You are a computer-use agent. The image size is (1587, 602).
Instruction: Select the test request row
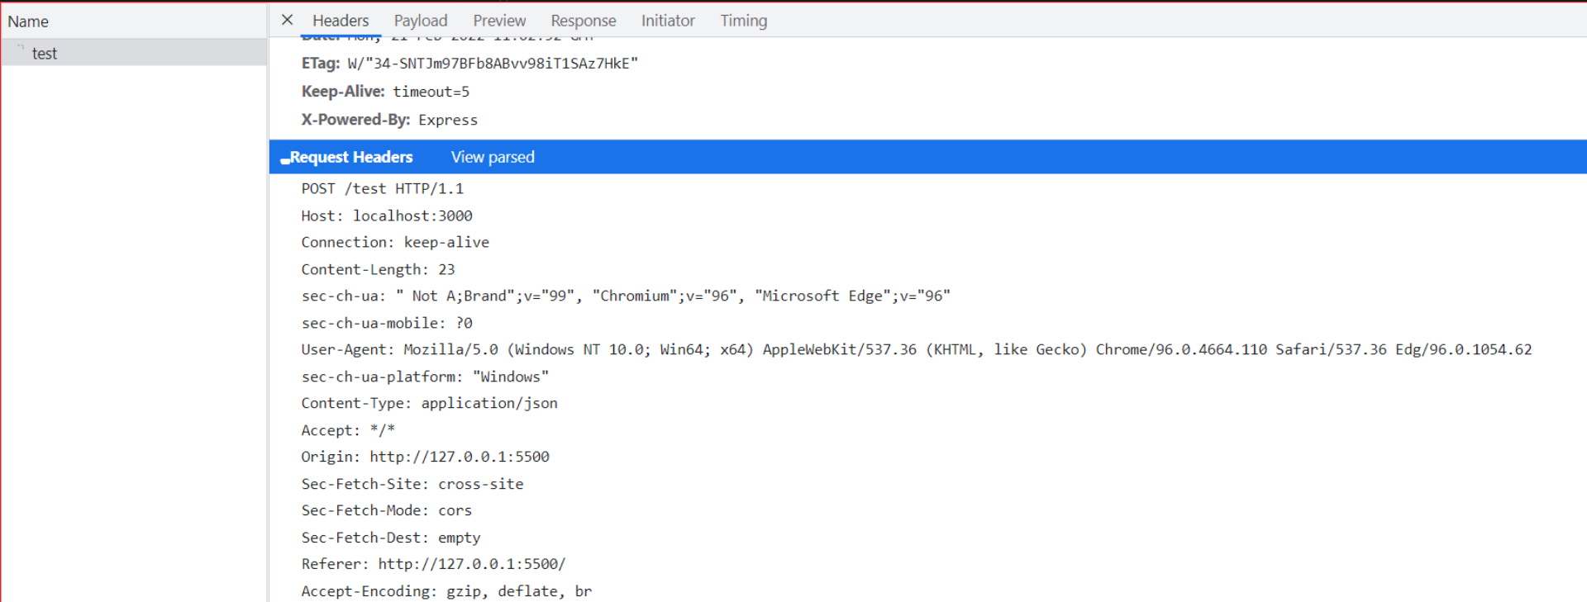(134, 53)
